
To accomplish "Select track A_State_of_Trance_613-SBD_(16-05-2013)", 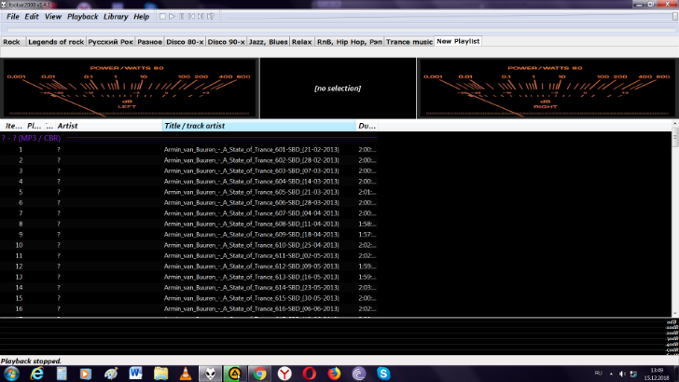I will (188, 277).
